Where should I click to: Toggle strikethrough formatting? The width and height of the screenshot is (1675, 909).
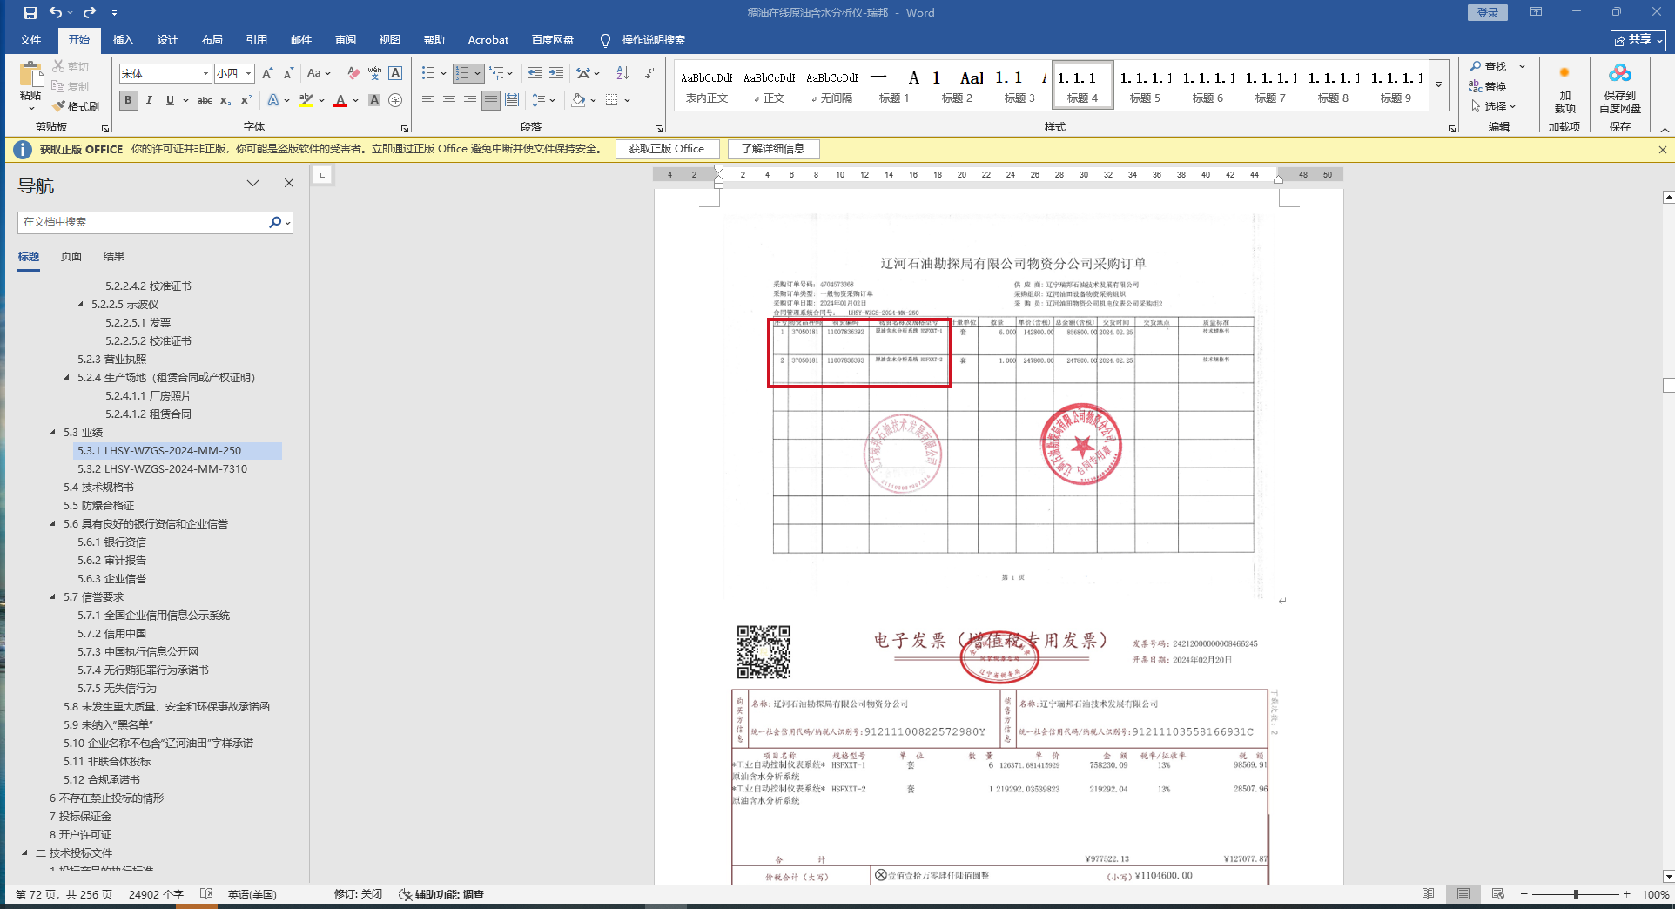click(x=205, y=100)
